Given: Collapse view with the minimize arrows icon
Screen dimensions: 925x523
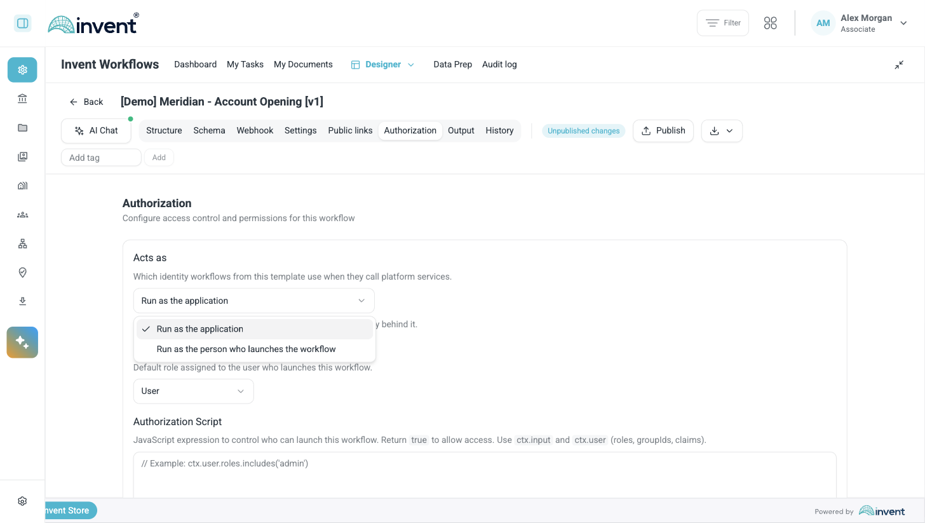Looking at the screenshot, I should coord(899,65).
